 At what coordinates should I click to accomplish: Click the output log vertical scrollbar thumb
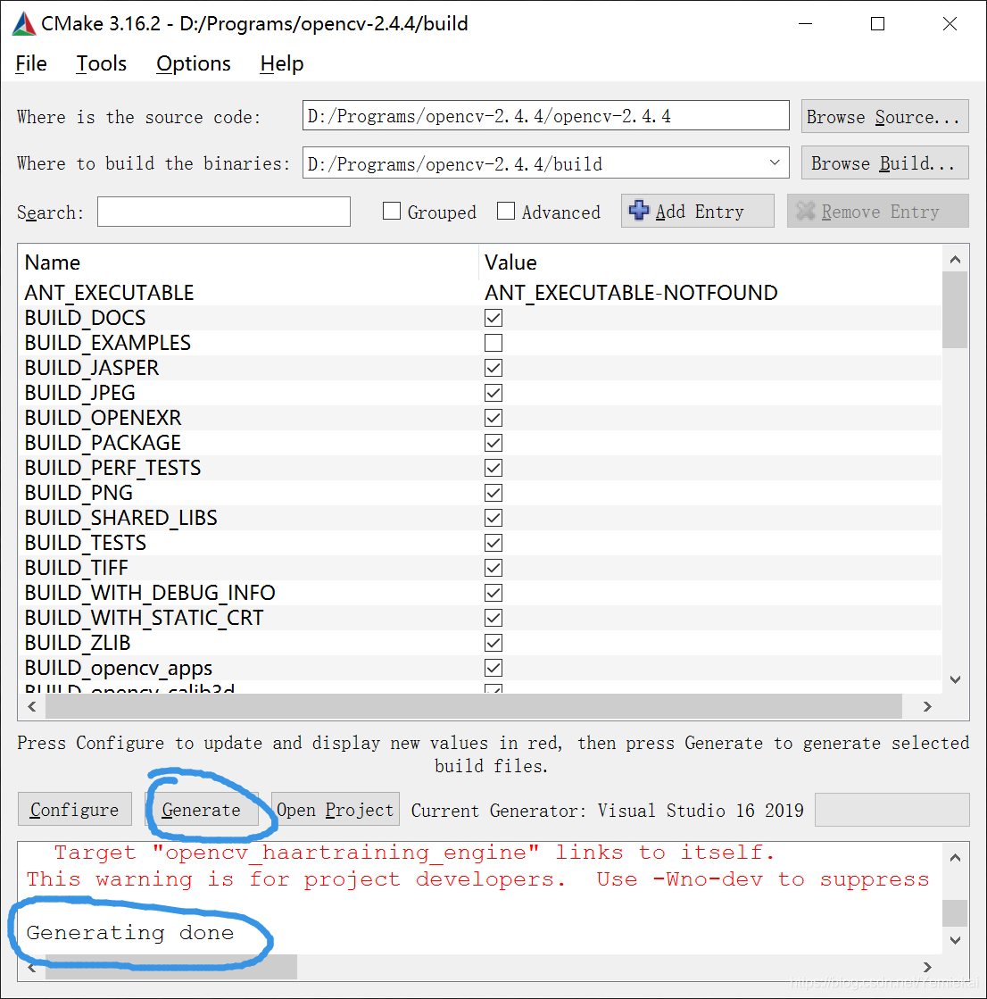click(x=955, y=912)
